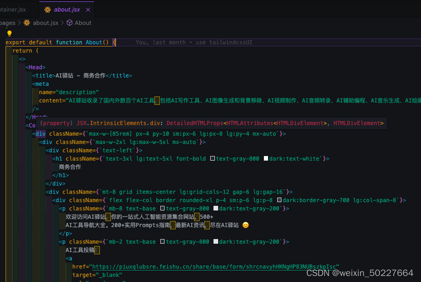Click the smiley emoji in paragraph text
421x282 pixels.
point(245,225)
